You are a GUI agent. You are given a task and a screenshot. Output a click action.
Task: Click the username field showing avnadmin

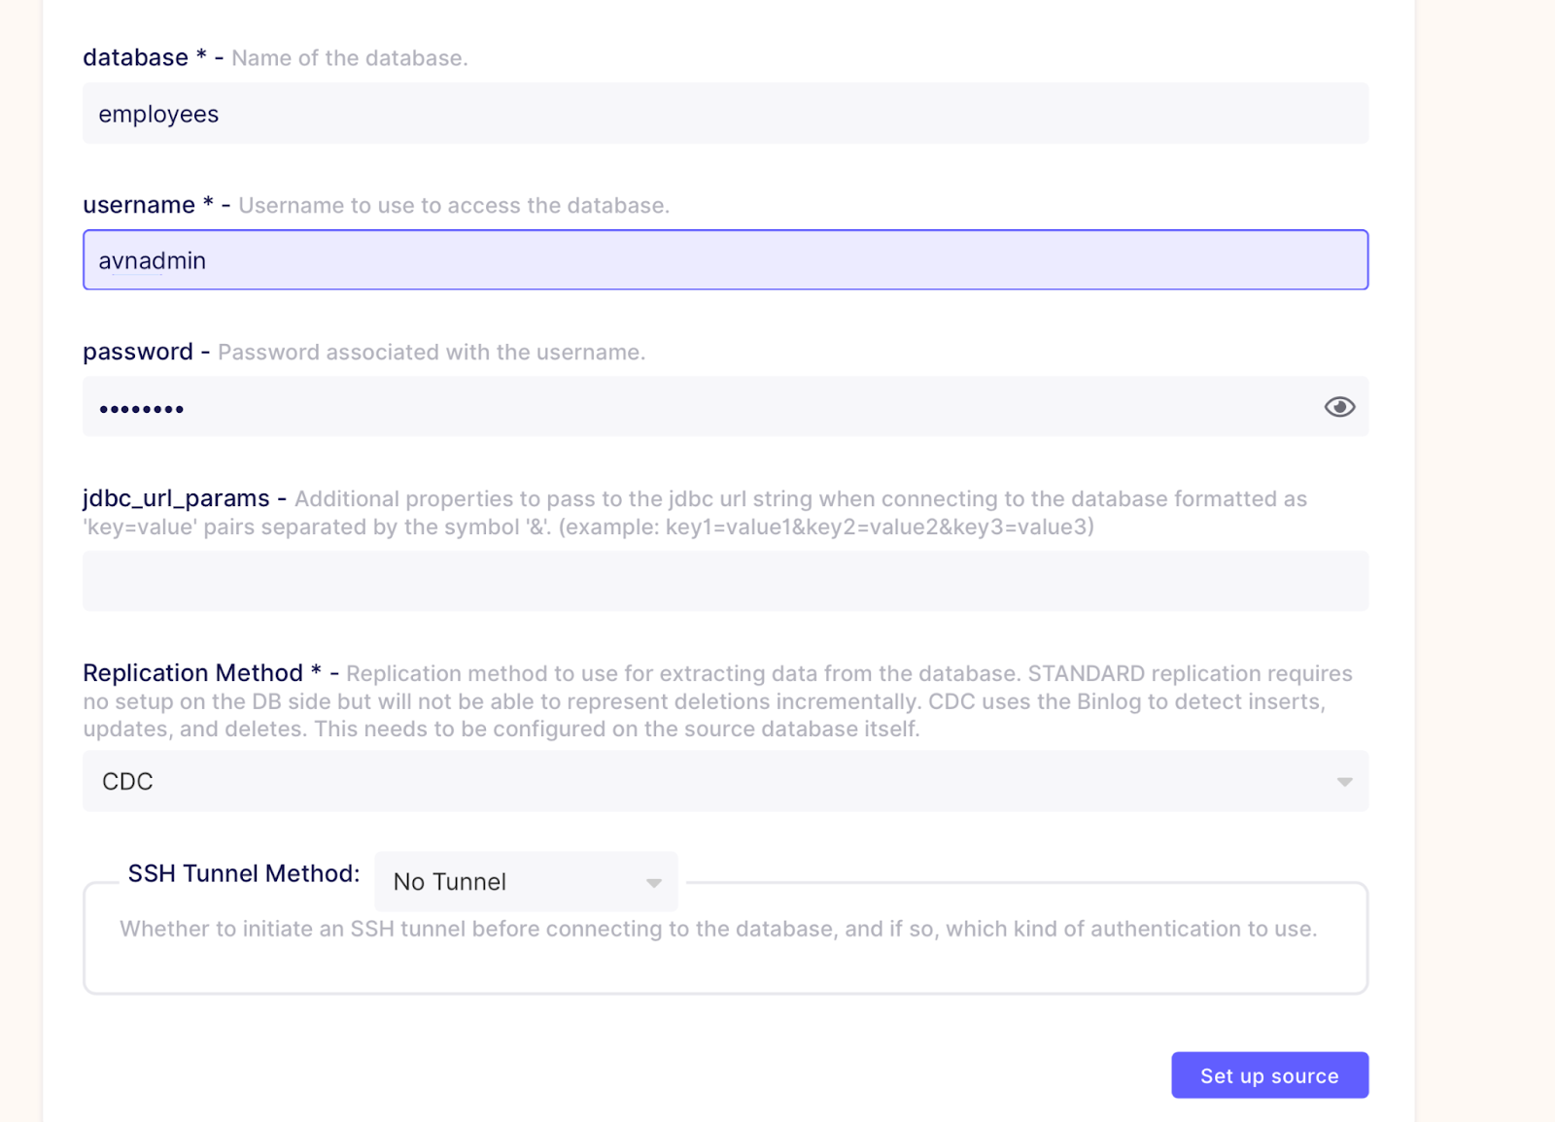724,259
